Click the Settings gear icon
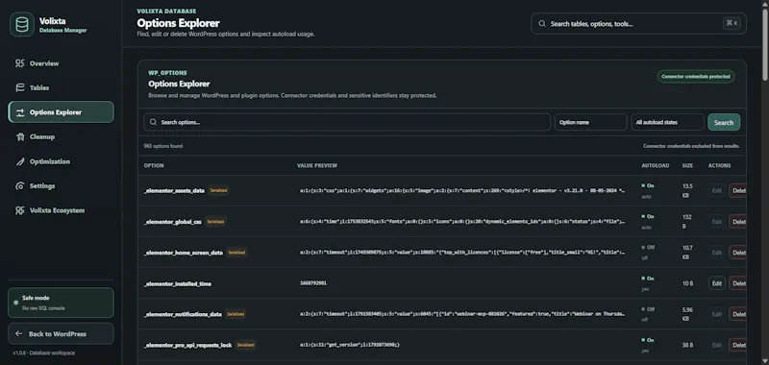The height and width of the screenshot is (365, 769). click(x=19, y=185)
